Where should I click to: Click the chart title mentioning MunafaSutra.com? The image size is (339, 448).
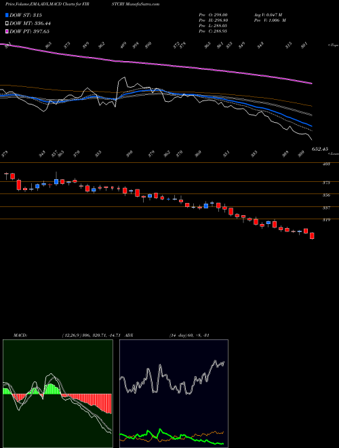pos(82,4)
